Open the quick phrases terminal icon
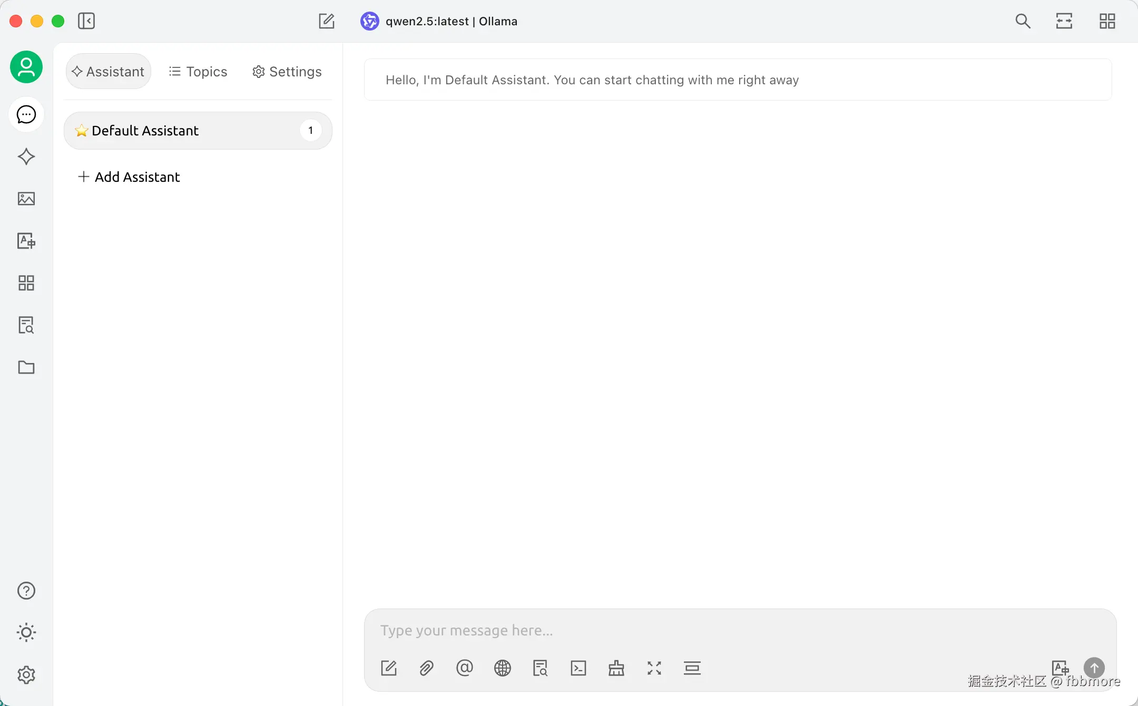Image resolution: width=1138 pixels, height=706 pixels. pyautogui.click(x=578, y=668)
